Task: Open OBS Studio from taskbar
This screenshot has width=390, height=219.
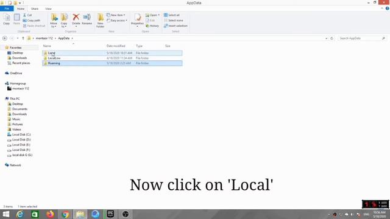Action: point(126,214)
